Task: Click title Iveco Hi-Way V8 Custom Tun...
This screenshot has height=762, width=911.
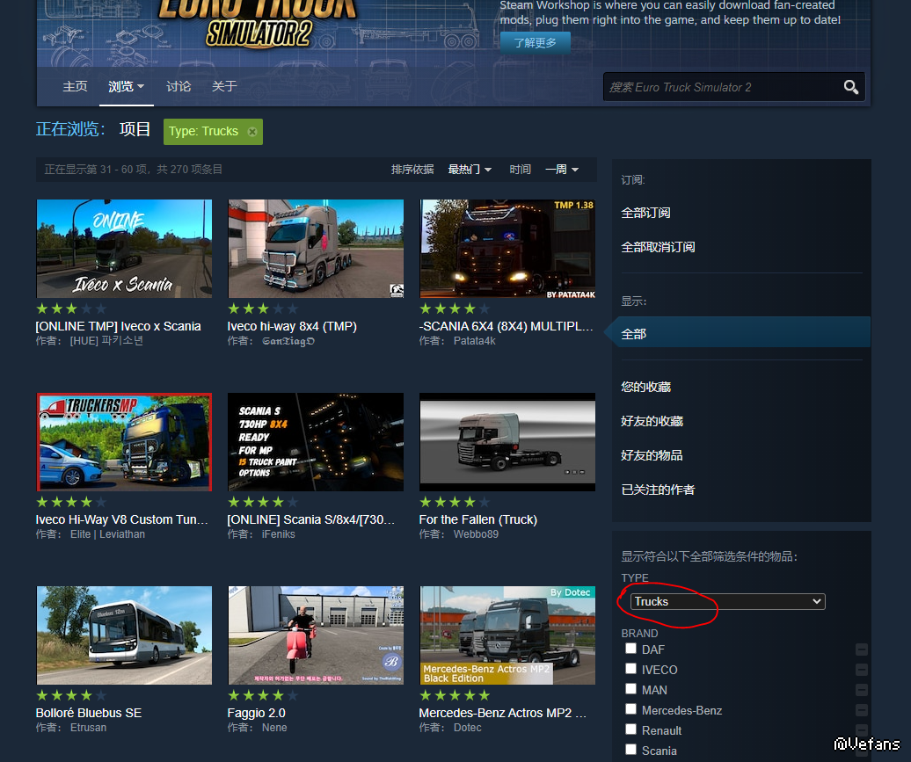Action: click(x=122, y=519)
